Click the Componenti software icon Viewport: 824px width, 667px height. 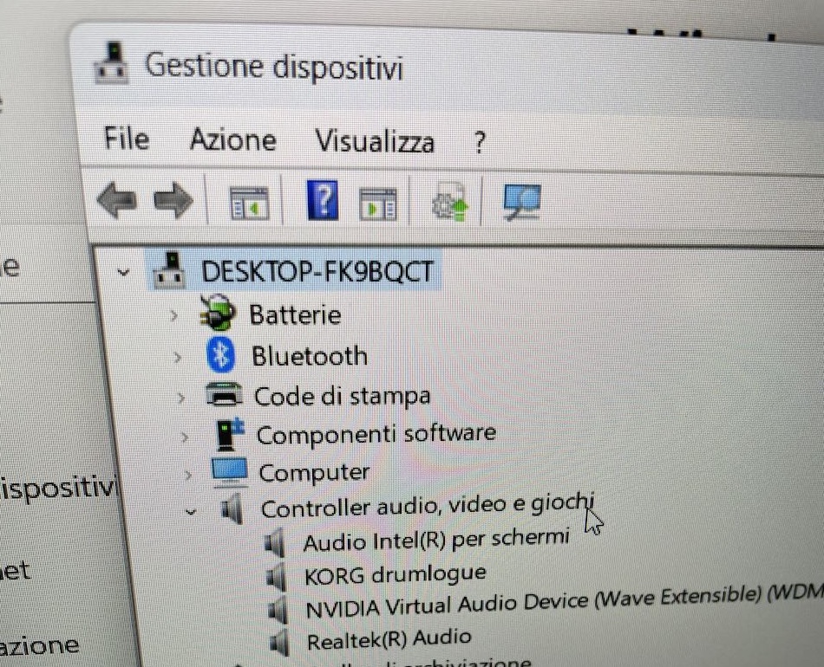pos(230,433)
